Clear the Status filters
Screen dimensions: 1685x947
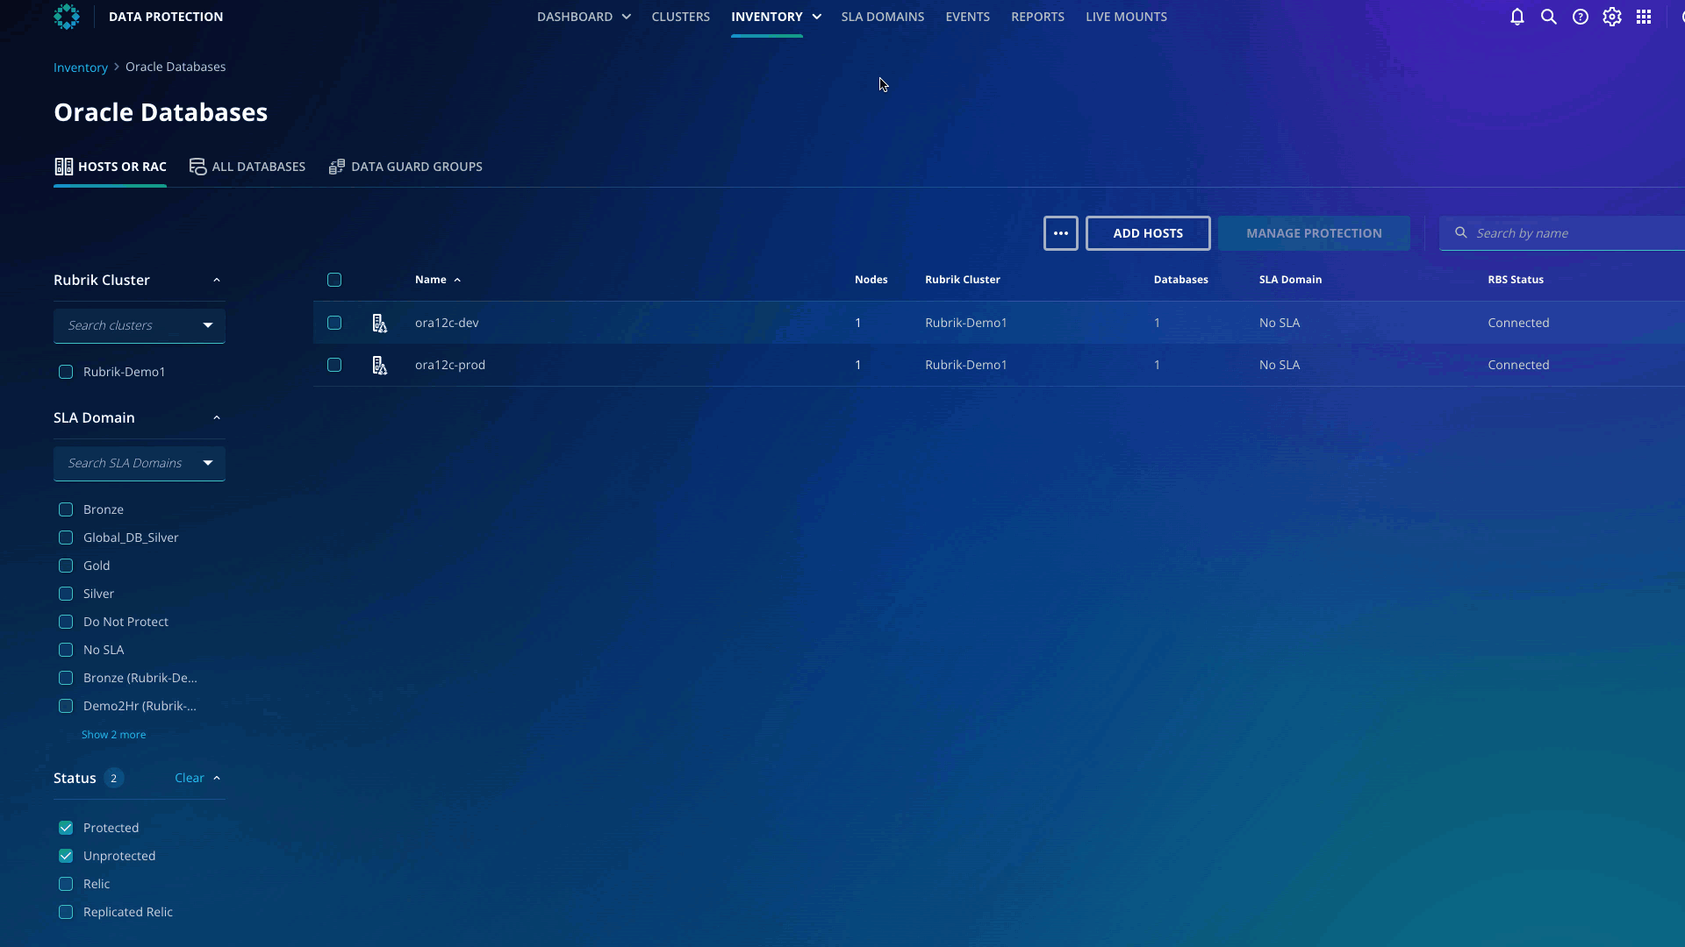[190, 778]
